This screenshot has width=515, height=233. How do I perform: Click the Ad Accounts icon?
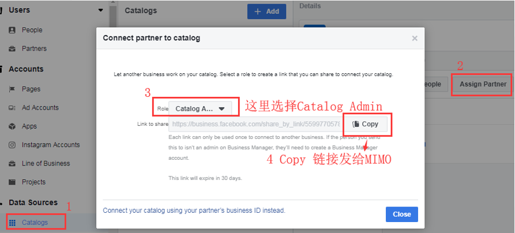(x=12, y=108)
